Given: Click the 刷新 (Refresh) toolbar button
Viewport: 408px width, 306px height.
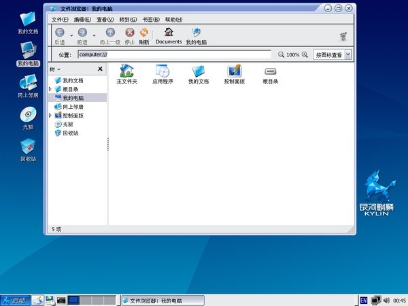Looking at the screenshot, I should coord(144,33).
